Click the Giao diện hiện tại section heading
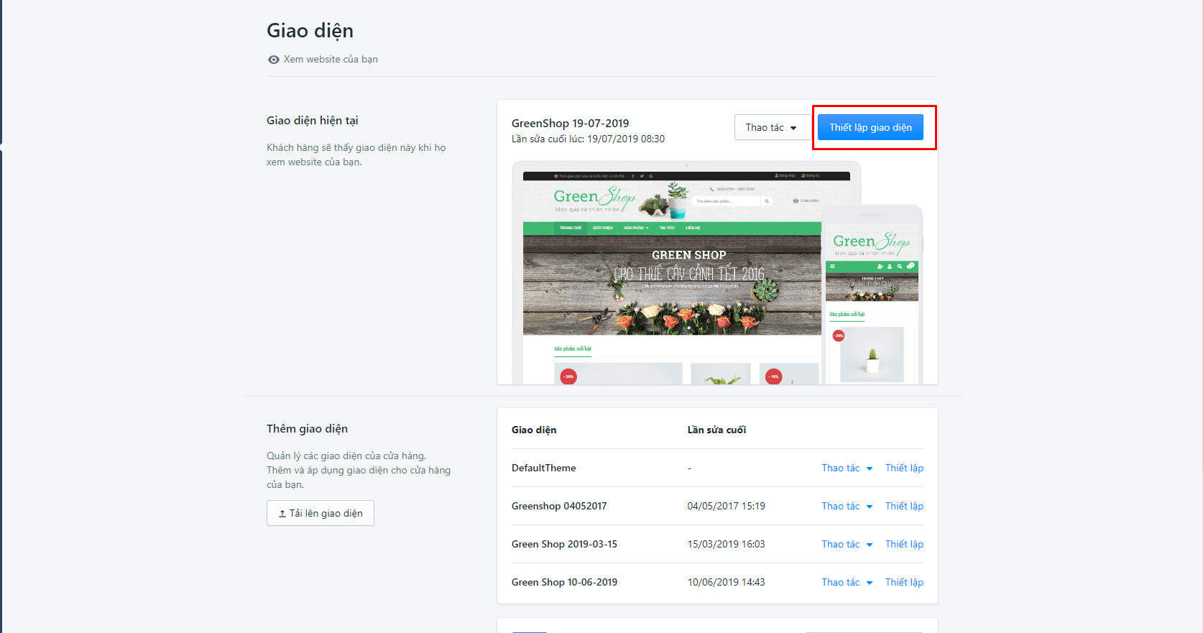Viewport: 1203px width, 633px height. pos(312,121)
